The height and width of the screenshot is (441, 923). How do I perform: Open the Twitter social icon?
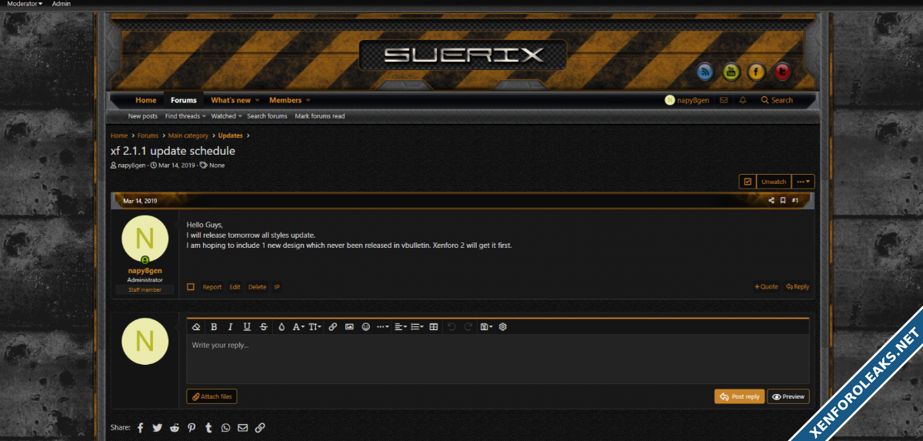coord(782,72)
